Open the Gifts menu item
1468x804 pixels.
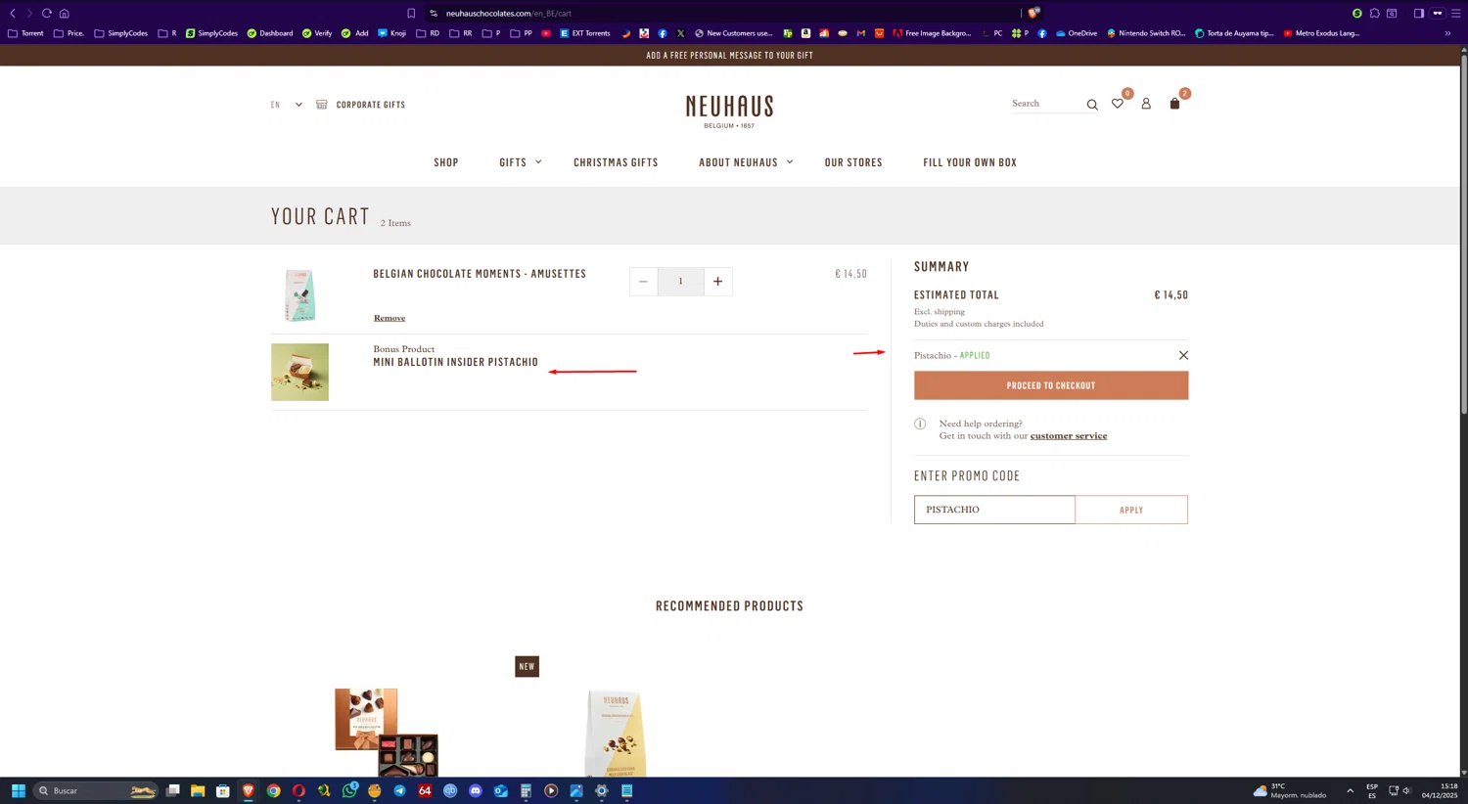click(513, 162)
